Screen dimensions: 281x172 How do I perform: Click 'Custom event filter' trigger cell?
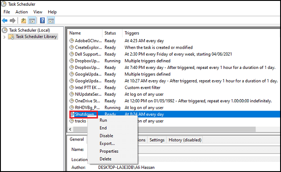click(142, 87)
